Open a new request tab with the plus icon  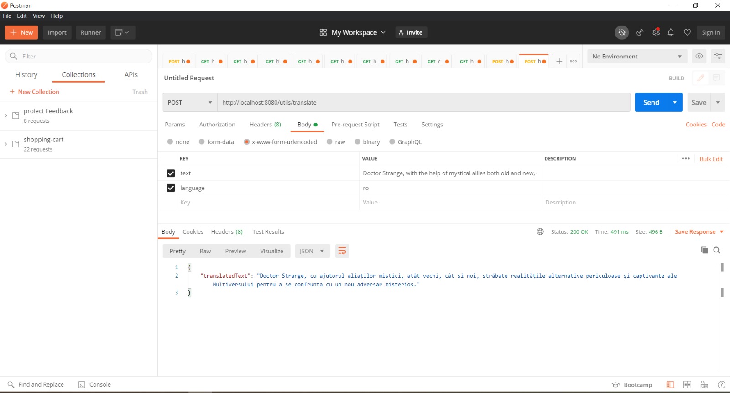(x=559, y=61)
